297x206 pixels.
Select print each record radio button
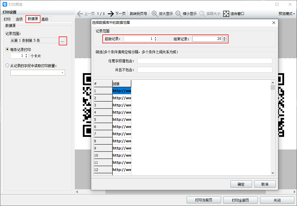point(7,49)
